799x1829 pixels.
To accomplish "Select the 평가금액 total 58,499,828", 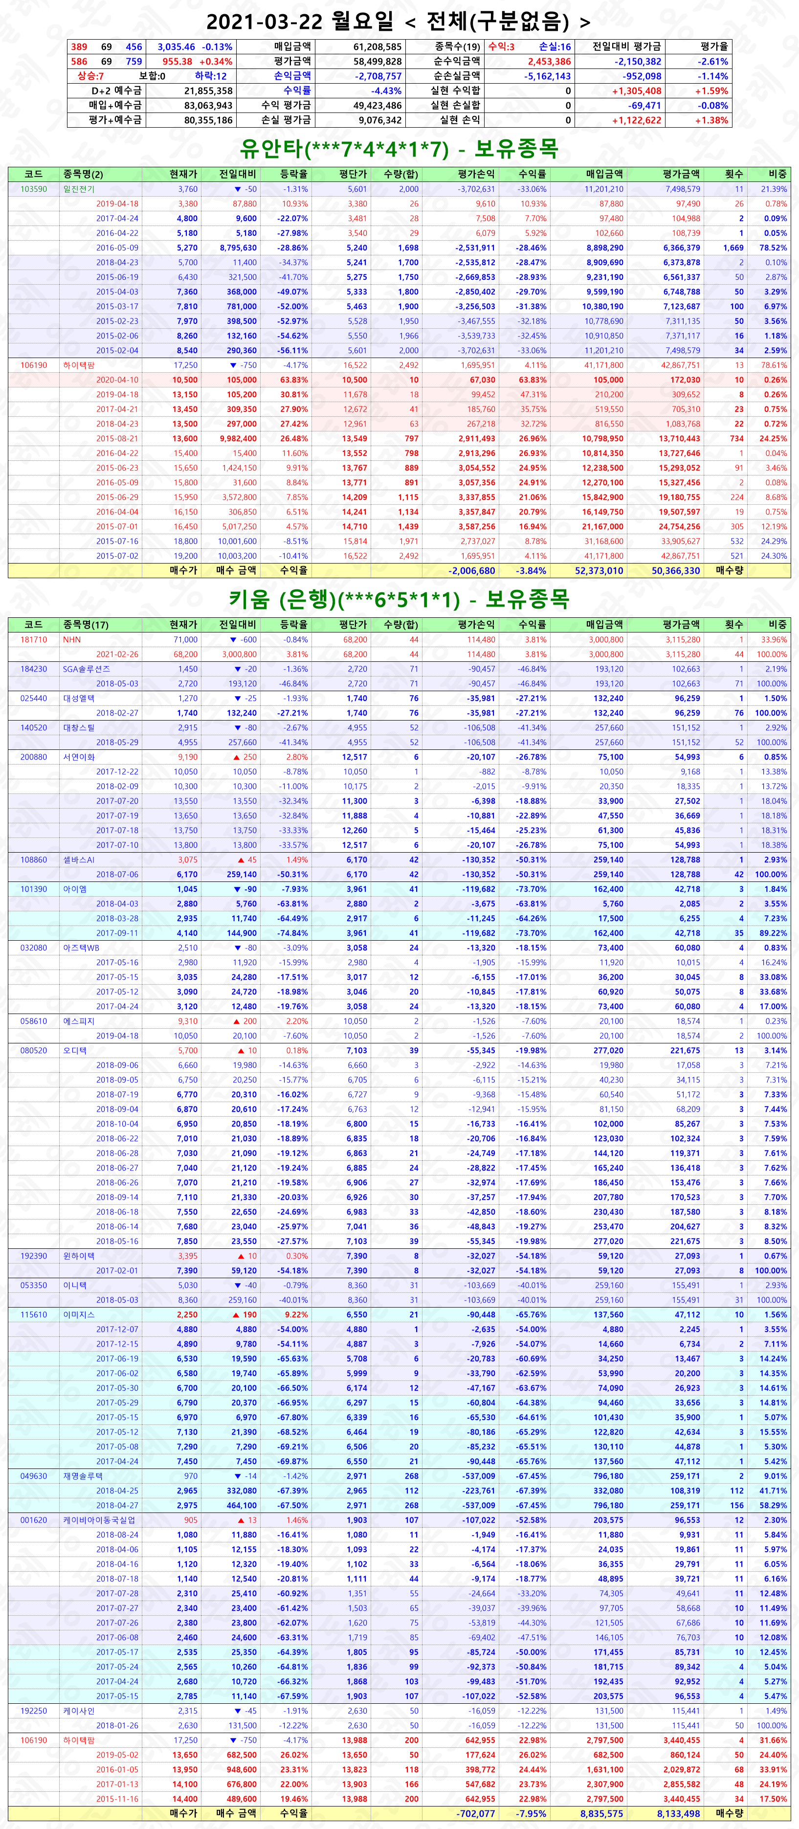I will [377, 62].
